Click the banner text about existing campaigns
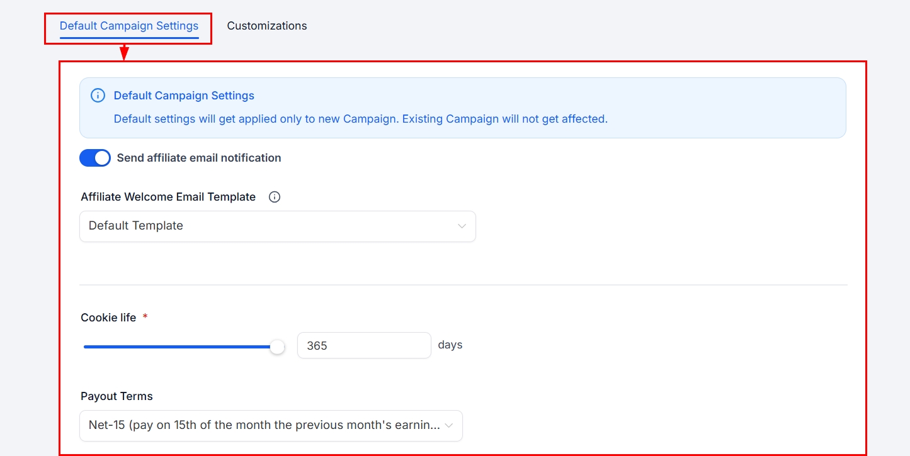Image resolution: width=910 pixels, height=456 pixels. pos(360,119)
